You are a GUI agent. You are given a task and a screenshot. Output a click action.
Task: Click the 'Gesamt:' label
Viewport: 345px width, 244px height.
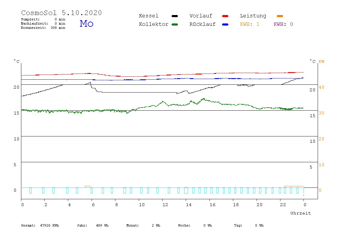28,225
